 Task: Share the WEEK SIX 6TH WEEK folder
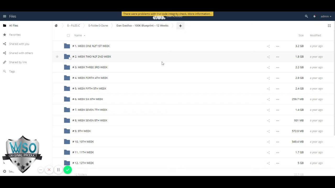point(268,99)
